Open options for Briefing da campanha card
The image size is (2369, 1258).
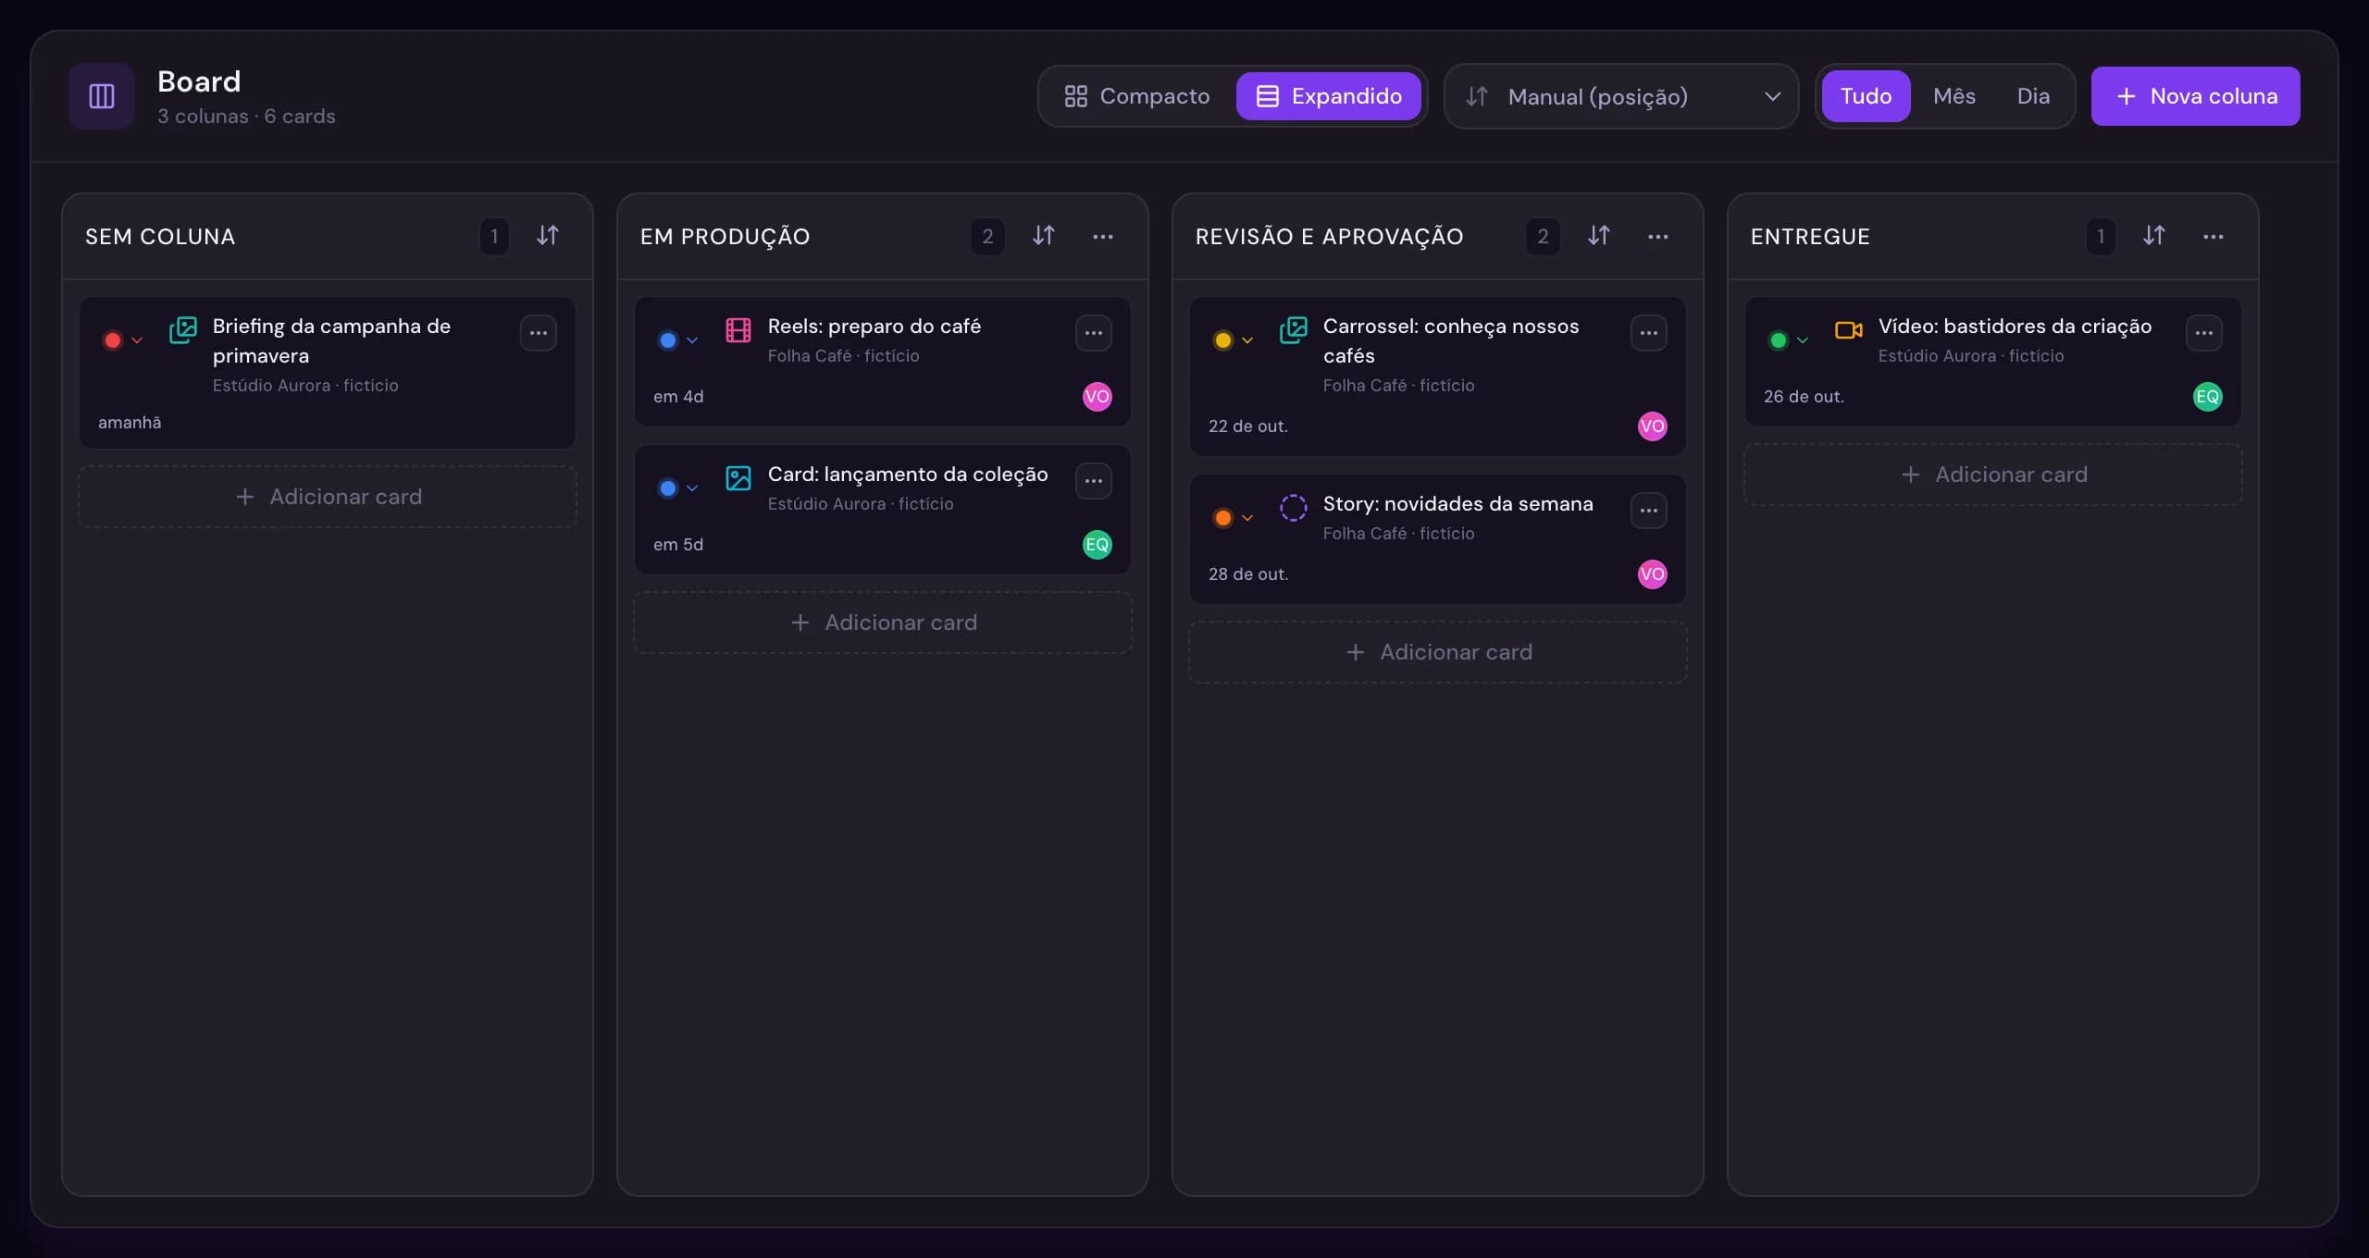[539, 333]
